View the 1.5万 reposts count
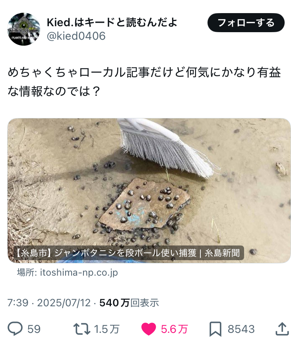Viewport: 291px width, 344px height. point(107,329)
